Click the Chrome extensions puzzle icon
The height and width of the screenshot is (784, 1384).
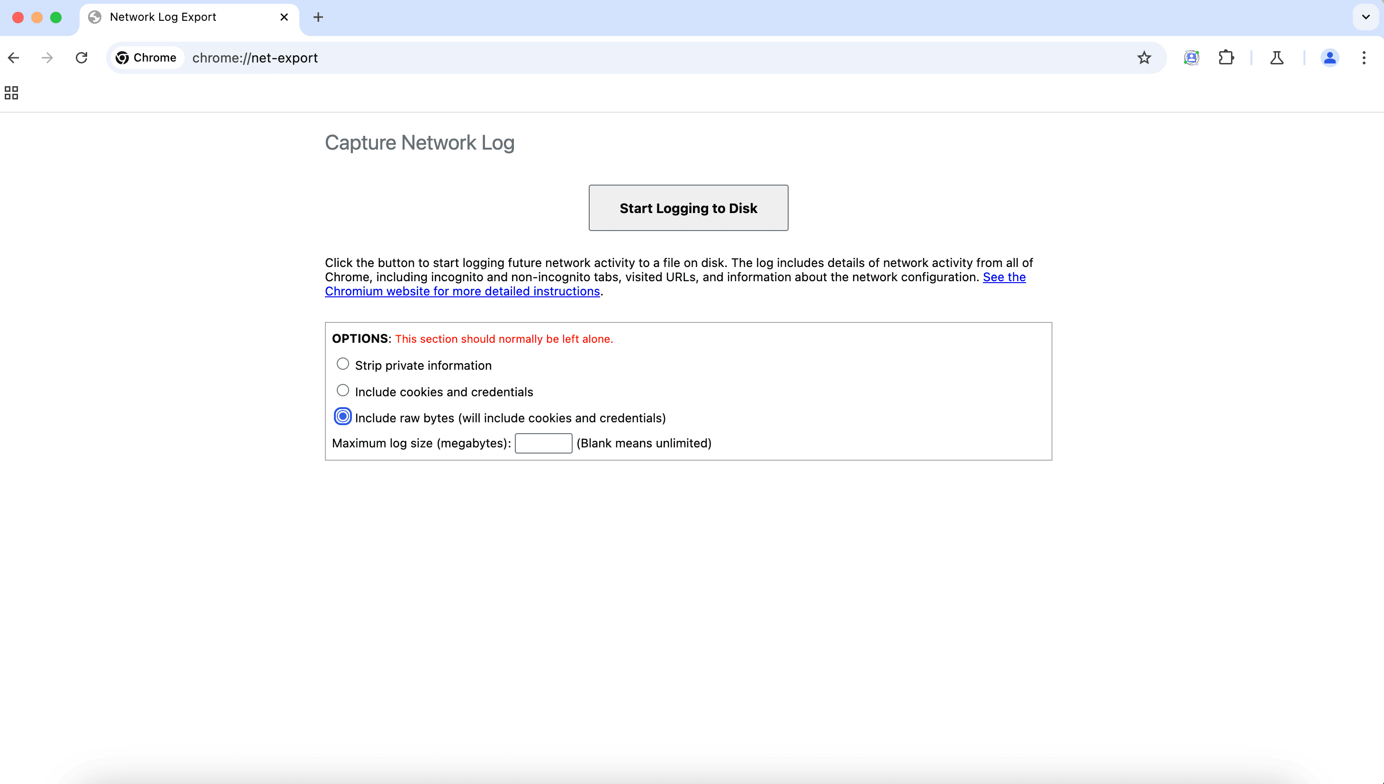tap(1226, 58)
